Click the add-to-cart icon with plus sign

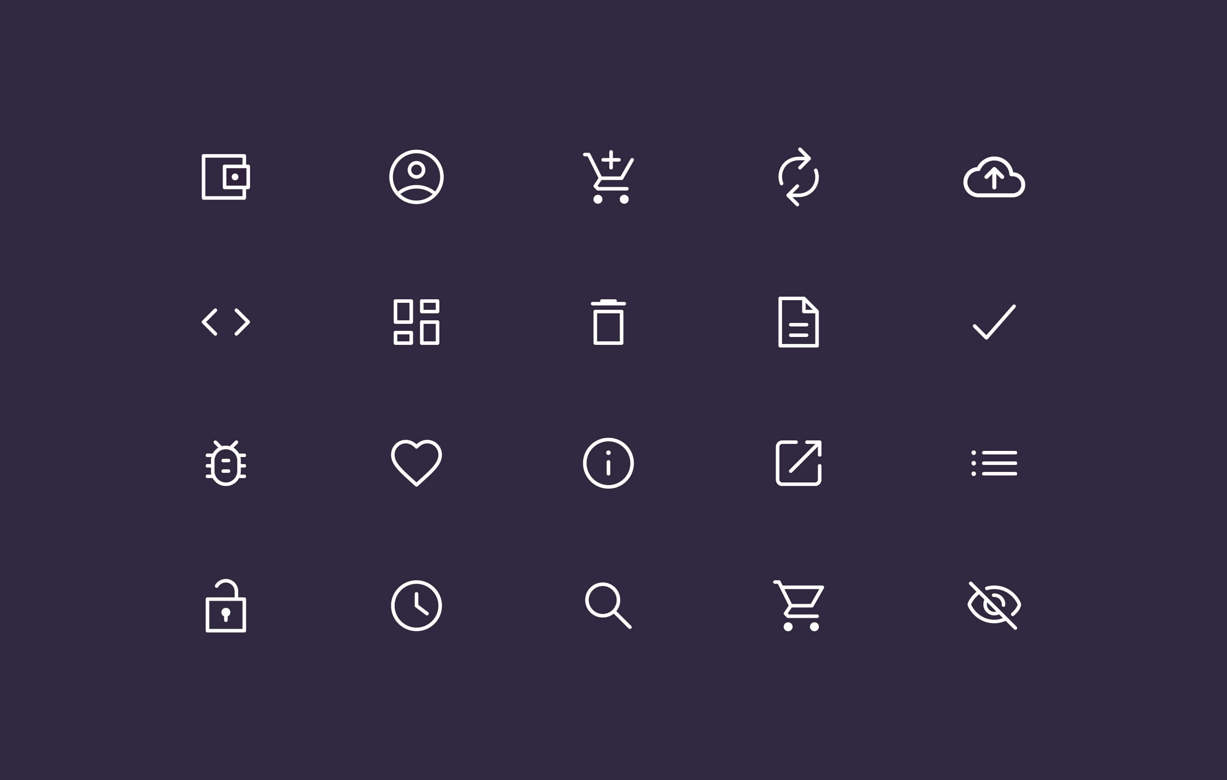pos(608,177)
